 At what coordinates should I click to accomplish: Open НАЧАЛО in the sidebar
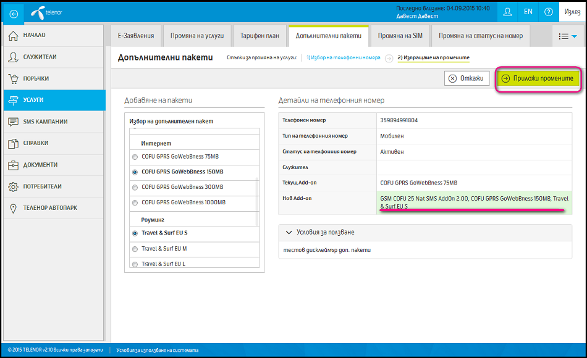(54, 36)
